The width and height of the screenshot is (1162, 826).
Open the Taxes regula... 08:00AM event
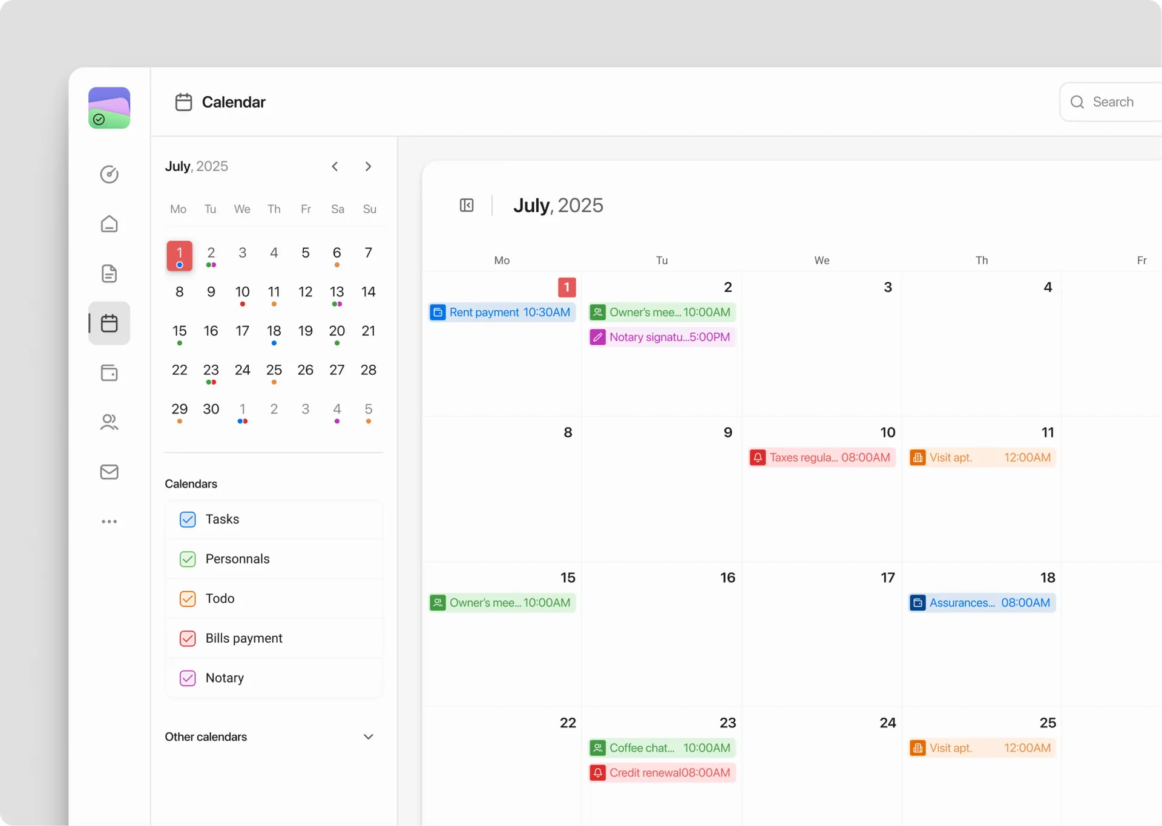tap(822, 458)
